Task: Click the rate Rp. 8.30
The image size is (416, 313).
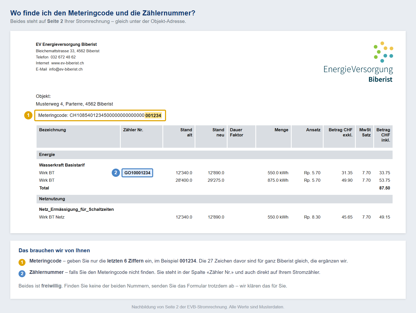Action: pyautogui.click(x=312, y=217)
